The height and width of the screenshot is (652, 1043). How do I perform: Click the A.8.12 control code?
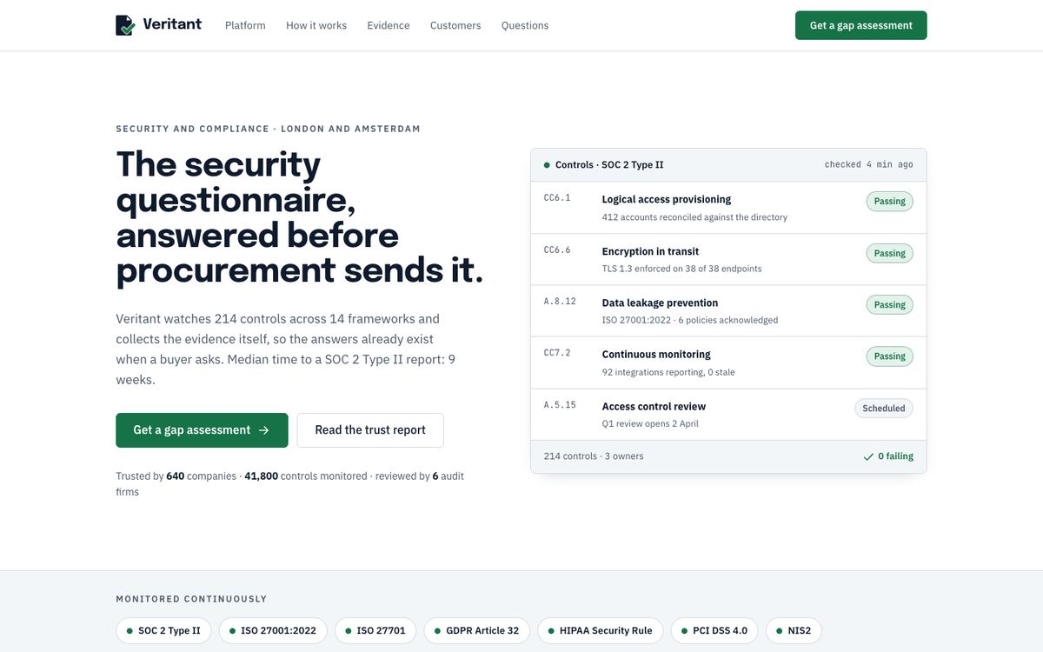[x=560, y=301]
